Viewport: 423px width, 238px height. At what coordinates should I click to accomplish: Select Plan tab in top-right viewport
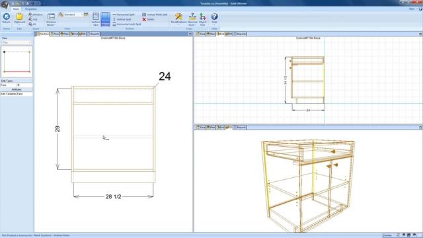tap(211, 34)
